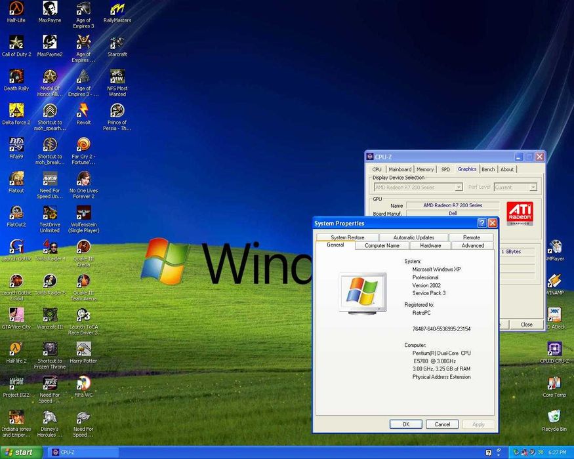Select the Core Temp desktop icon
Image resolution: width=574 pixels, height=459 pixels.
(x=554, y=386)
